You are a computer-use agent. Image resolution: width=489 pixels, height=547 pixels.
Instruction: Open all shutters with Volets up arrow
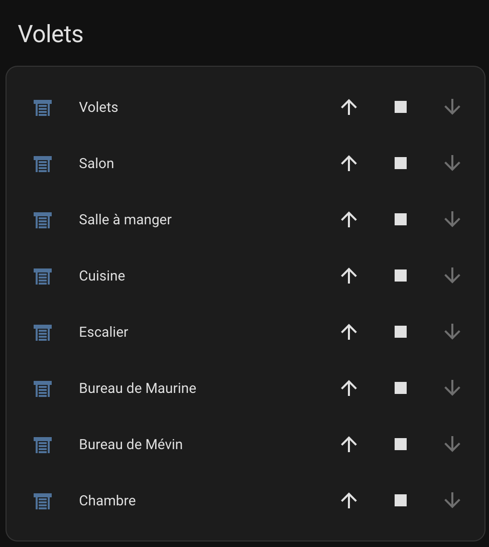[x=349, y=107]
